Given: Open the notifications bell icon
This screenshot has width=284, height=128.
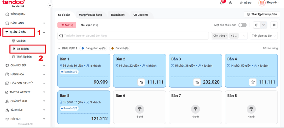Looking at the screenshot, I should [x=222, y=3].
